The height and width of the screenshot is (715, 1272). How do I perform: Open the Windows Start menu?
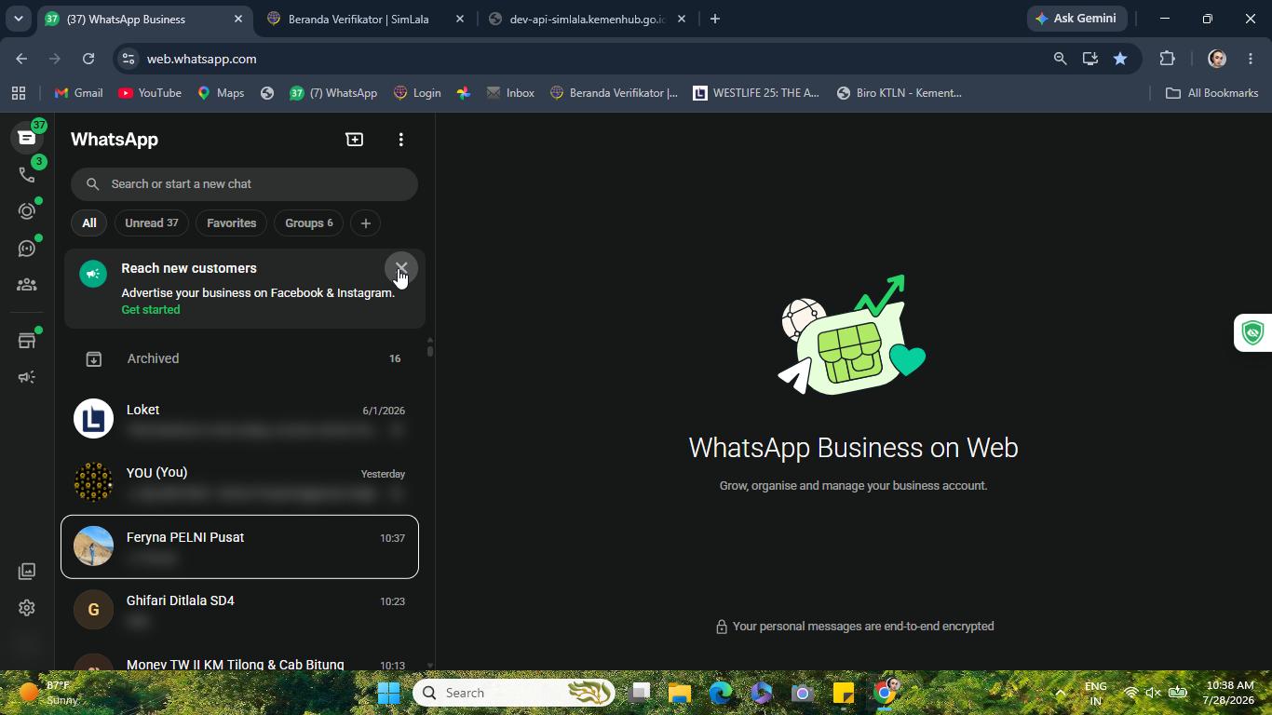(389, 693)
